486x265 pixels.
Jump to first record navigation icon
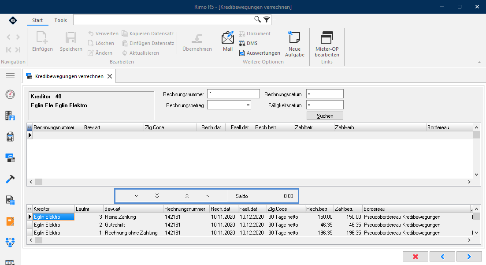click(x=9, y=49)
